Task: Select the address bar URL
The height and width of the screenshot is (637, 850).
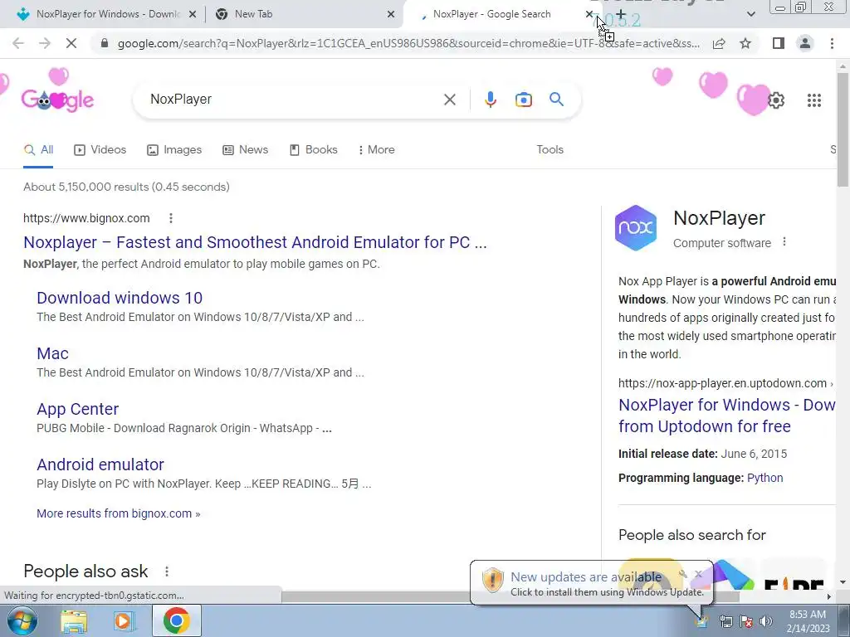Action: click(408, 43)
